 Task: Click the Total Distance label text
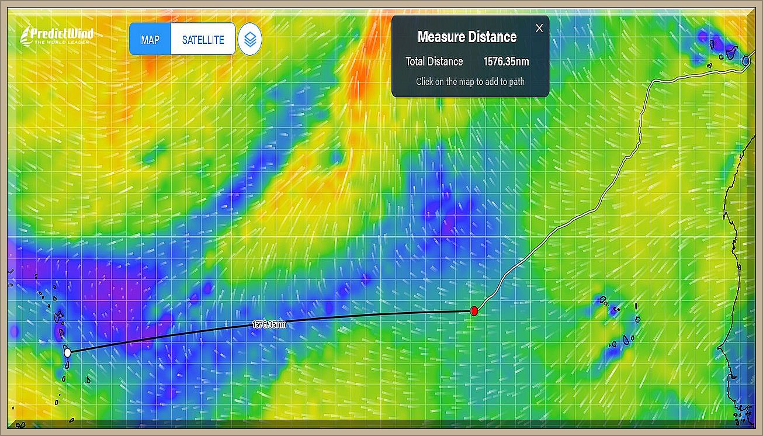[x=434, y=61]
